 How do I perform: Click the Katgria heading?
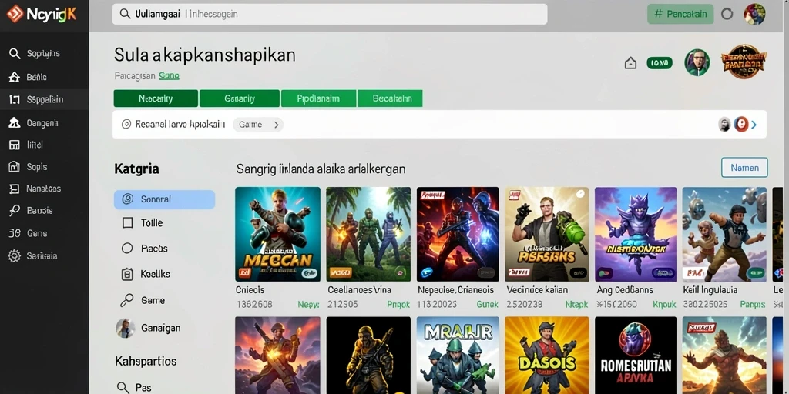pos(137,169)
